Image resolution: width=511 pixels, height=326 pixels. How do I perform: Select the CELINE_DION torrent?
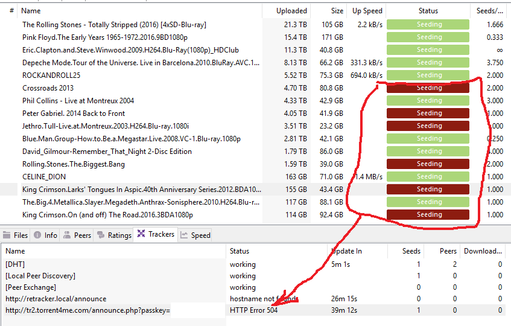coord(44,177)
